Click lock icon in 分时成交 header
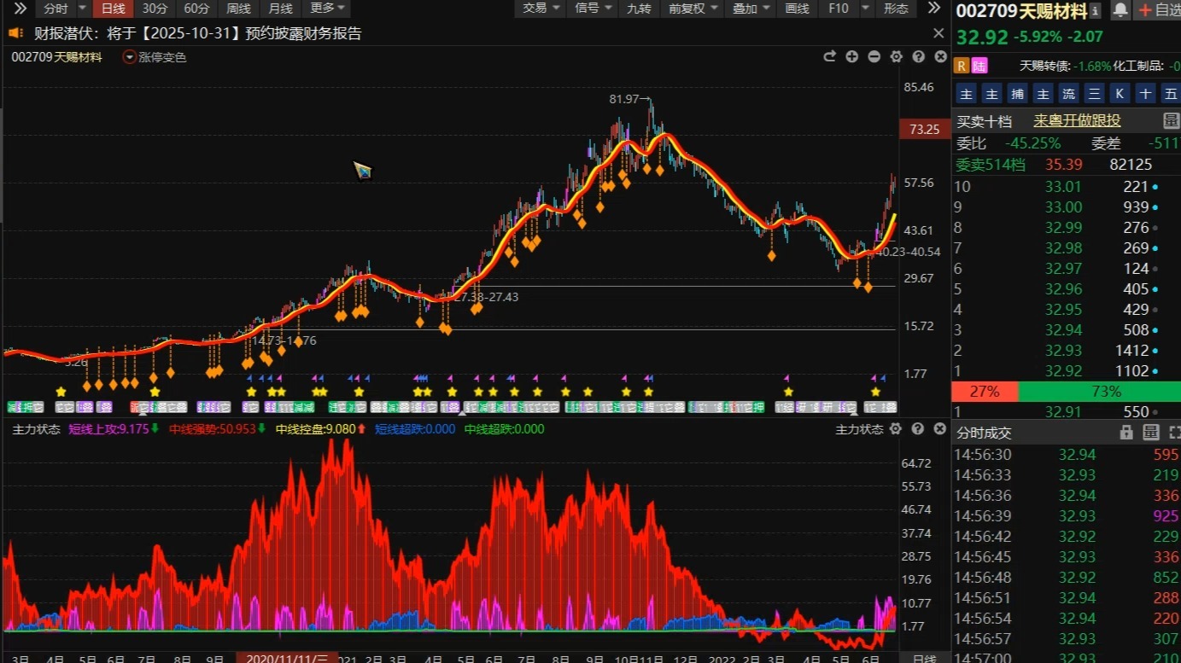 1126,433
